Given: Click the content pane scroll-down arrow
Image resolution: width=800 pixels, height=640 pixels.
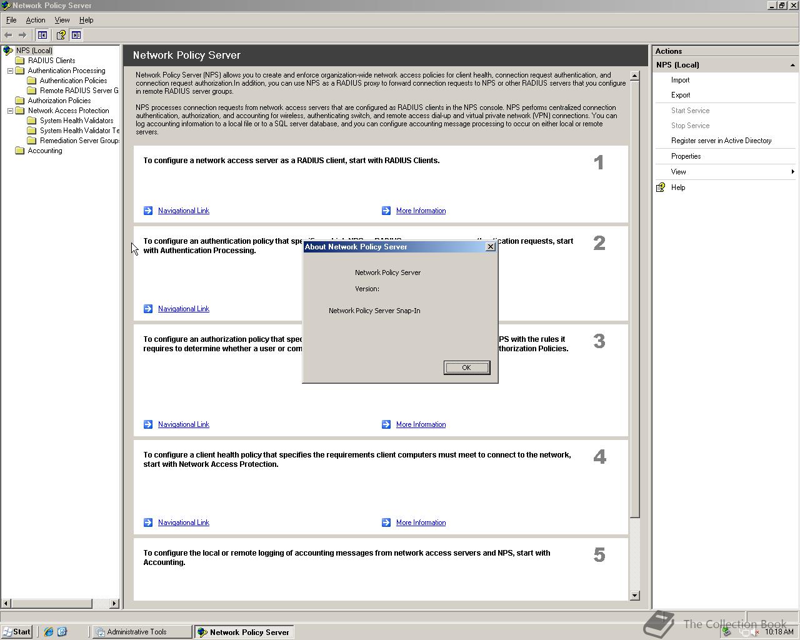Looking at the screenshot, I should (635, 596).
